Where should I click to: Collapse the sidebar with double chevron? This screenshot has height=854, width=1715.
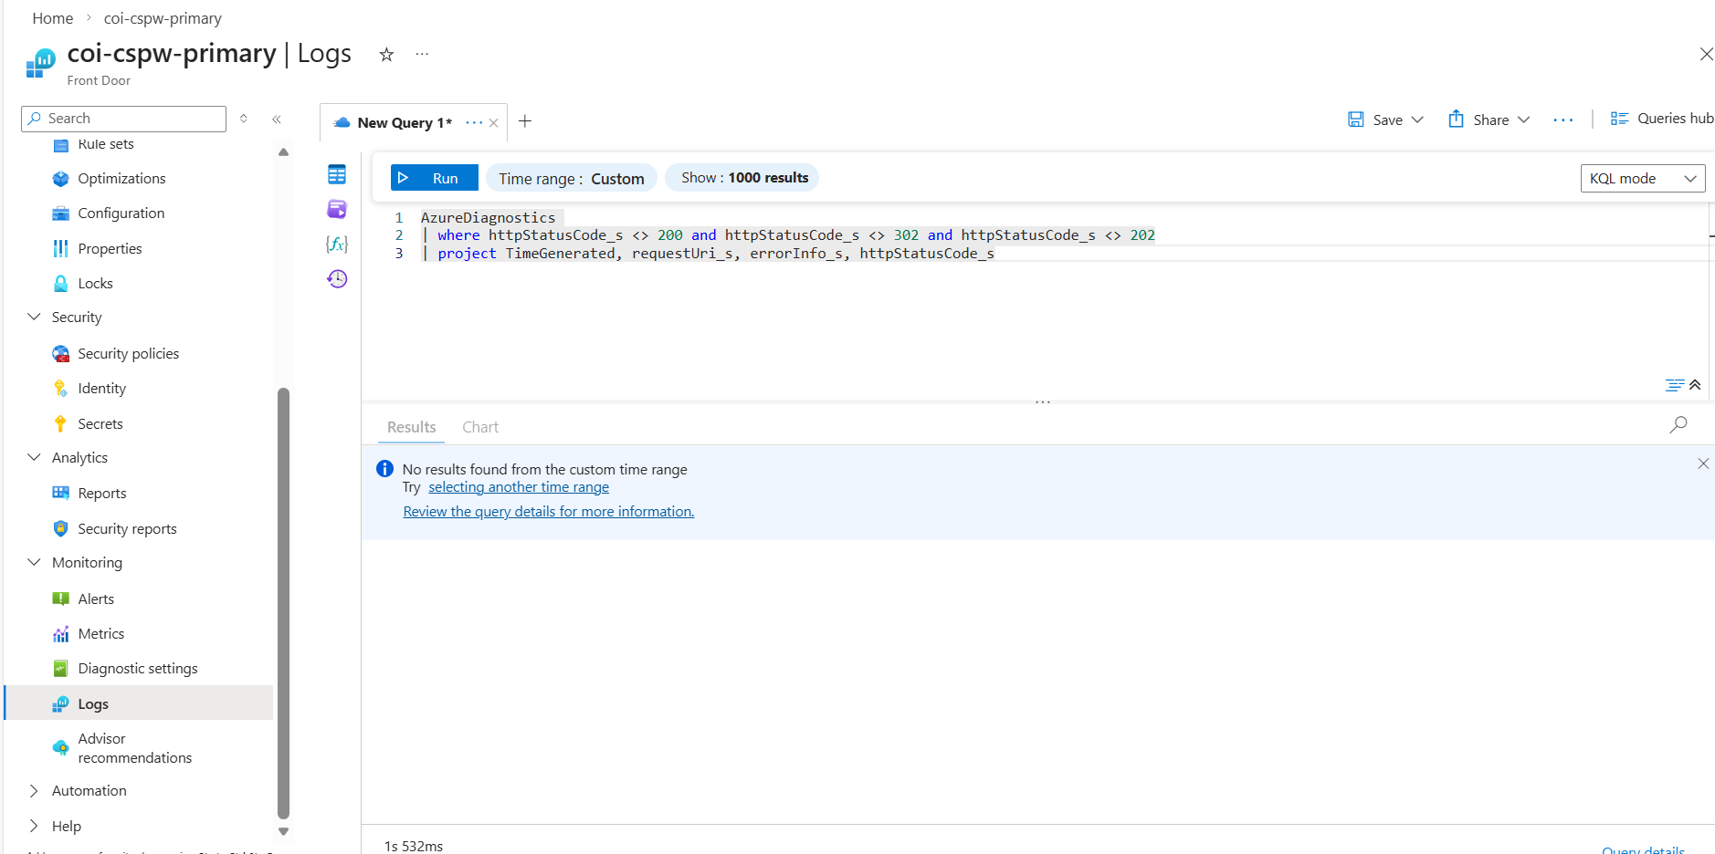(277, 119)
